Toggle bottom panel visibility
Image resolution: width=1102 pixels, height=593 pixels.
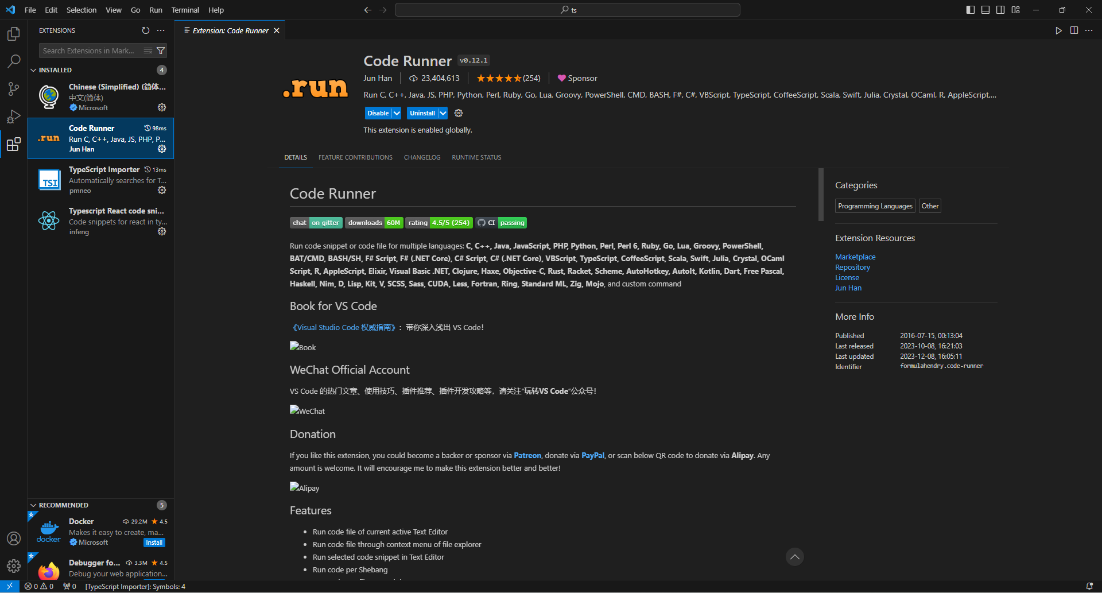985,10
